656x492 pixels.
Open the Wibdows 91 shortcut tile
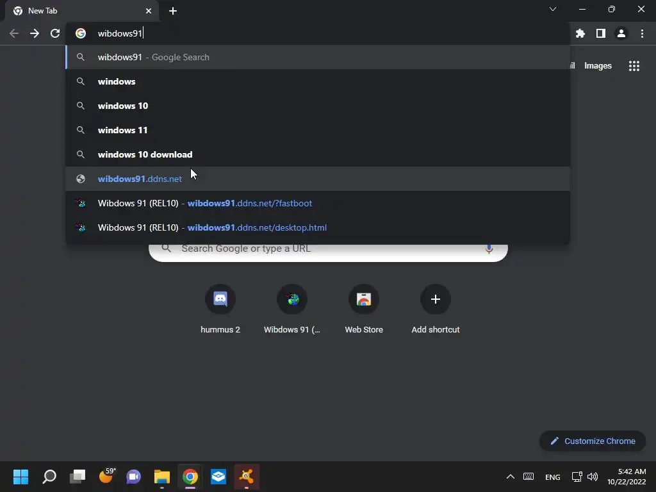coord(292,309)
